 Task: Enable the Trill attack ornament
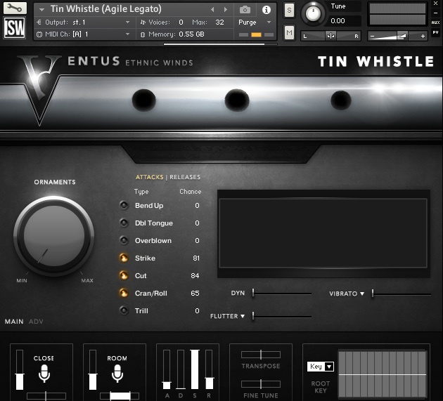(124, 310)
